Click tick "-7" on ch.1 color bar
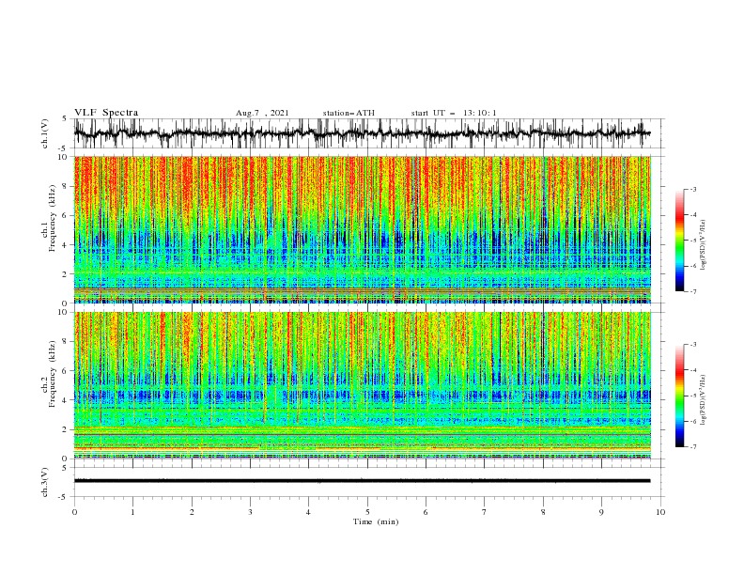744x575 pixels. [693, 291]
